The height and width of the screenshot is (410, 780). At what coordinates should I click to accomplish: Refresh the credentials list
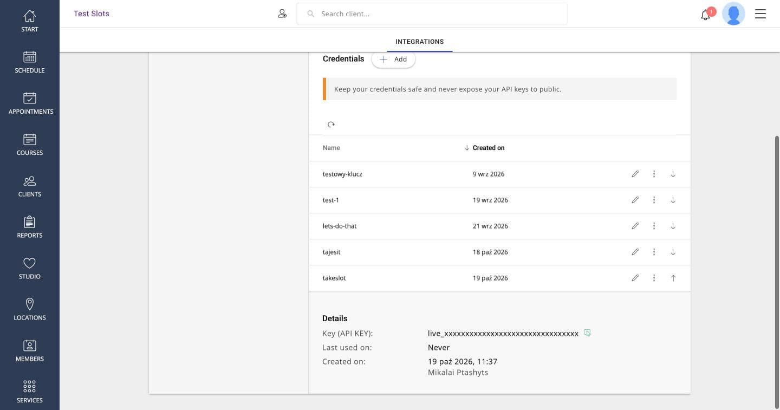coord(331,125)
